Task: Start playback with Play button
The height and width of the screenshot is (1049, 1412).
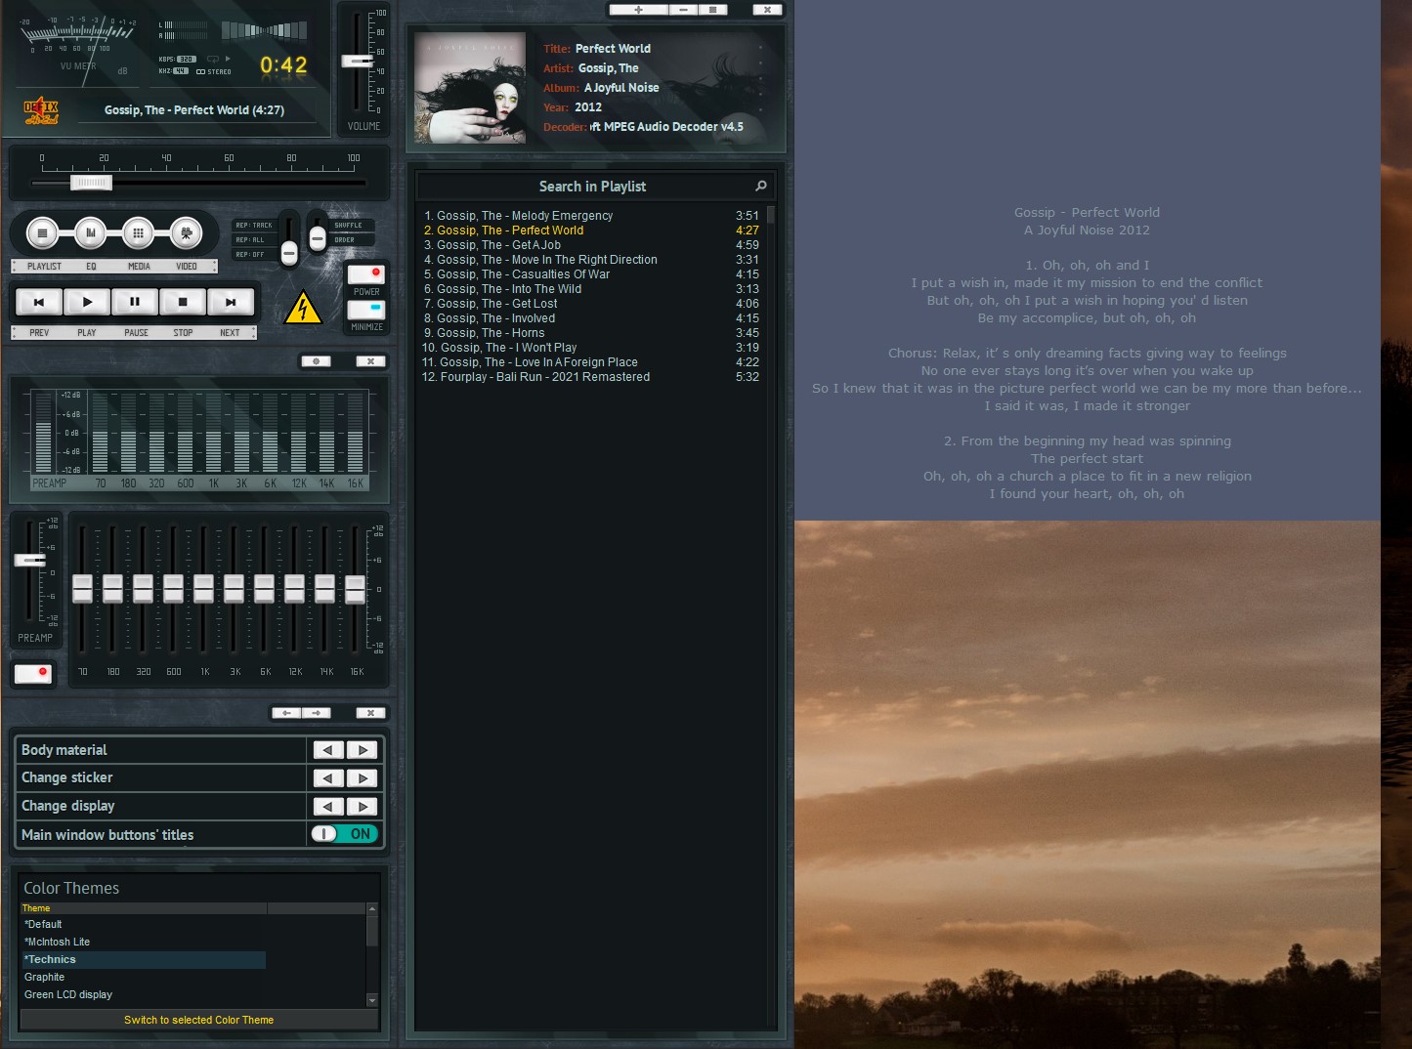Action: pos(87,303)
